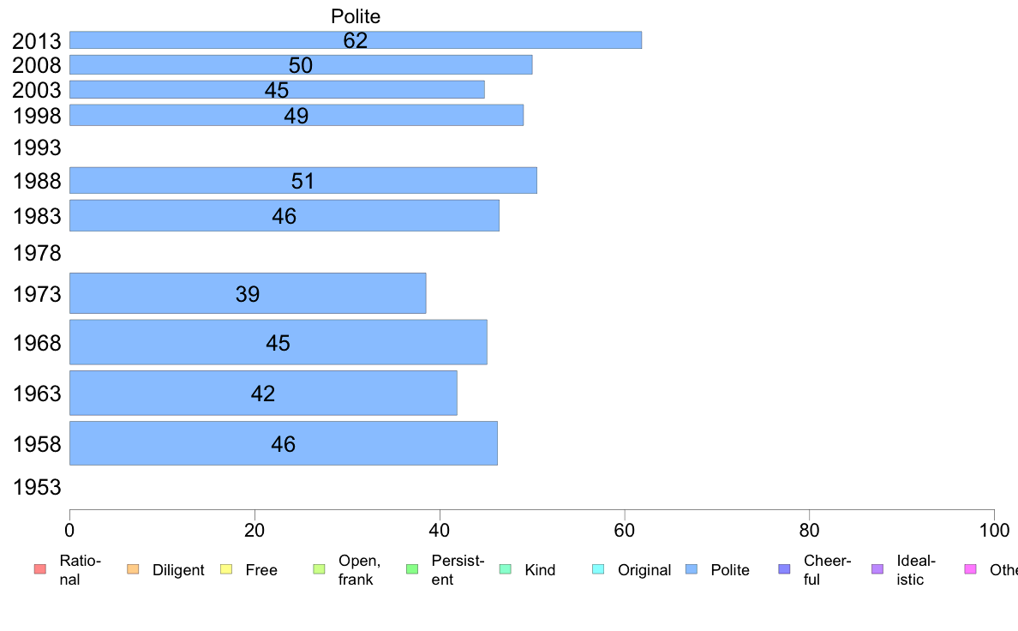The width and height of the screenshot is (1018, 631).
Task: Click the Diligent legend color swatch
Action: pos(133,570)
